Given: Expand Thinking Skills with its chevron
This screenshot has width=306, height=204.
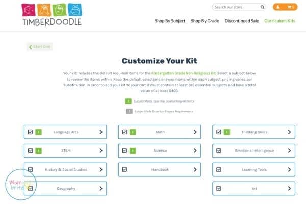Looking at the screenshot, I should point(289,132).
